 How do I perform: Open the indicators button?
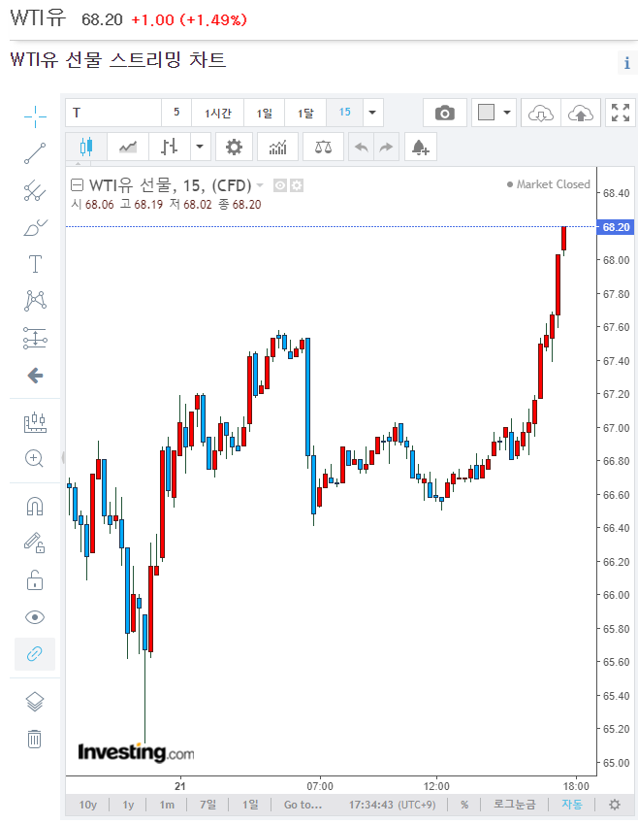277,147
